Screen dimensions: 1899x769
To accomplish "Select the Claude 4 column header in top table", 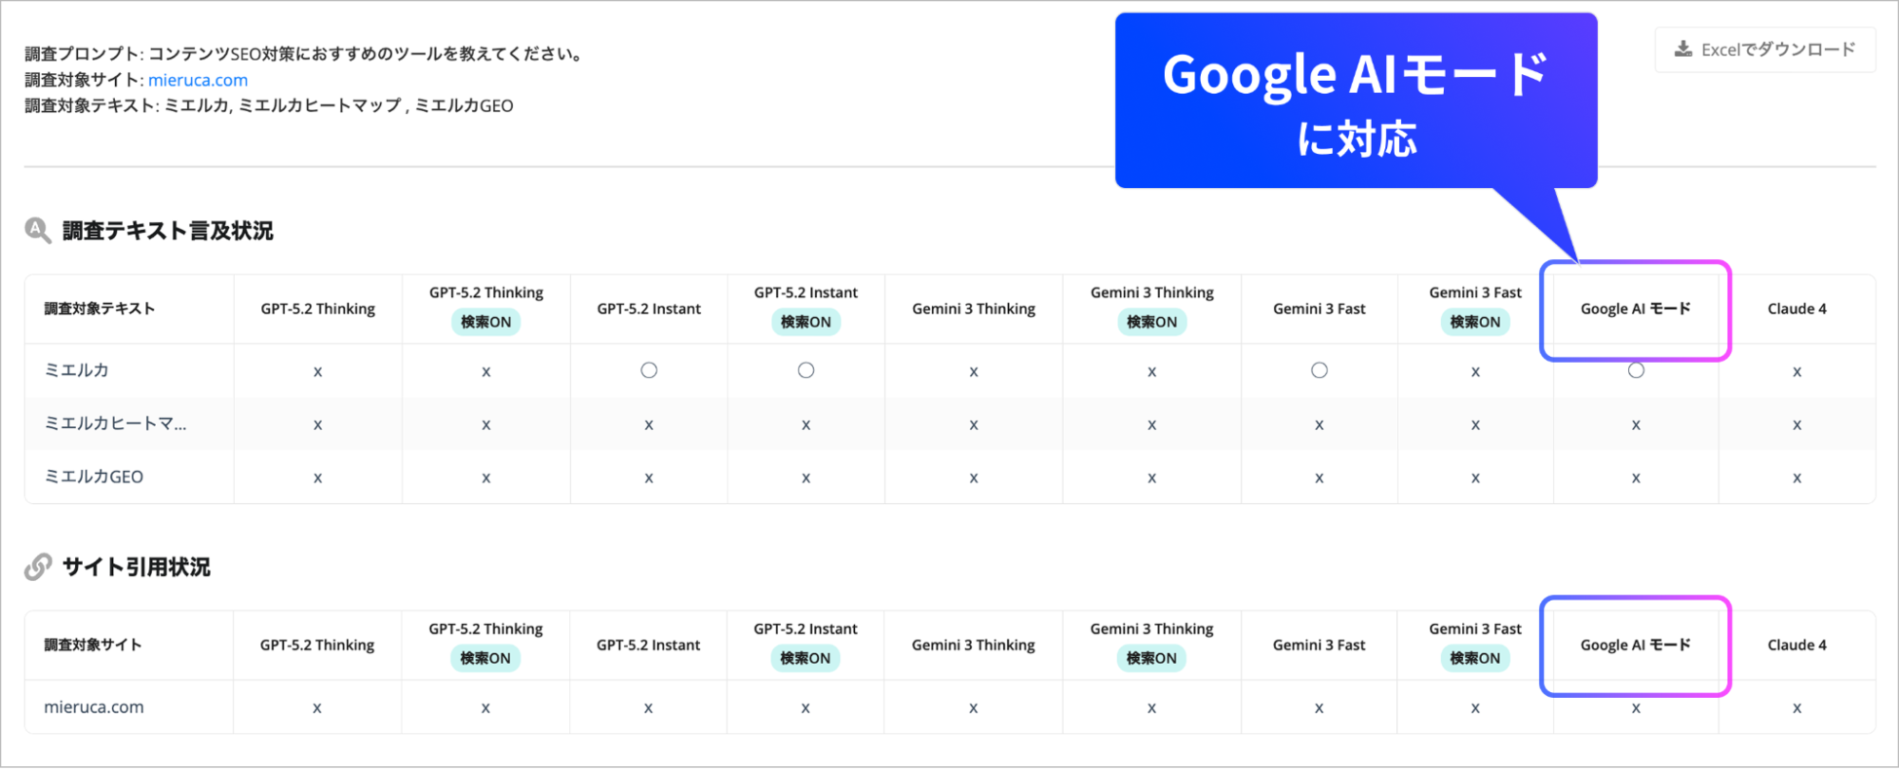I will point(1796,309).
